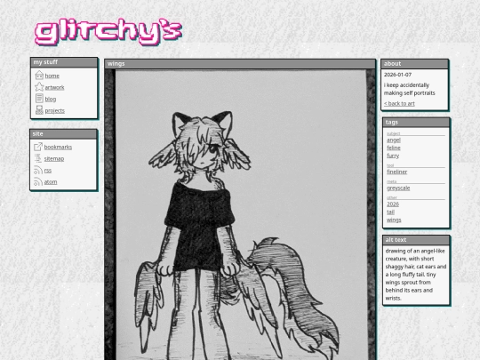Open the rss feed link
The image size is (480, 360).
coord(48,170)
